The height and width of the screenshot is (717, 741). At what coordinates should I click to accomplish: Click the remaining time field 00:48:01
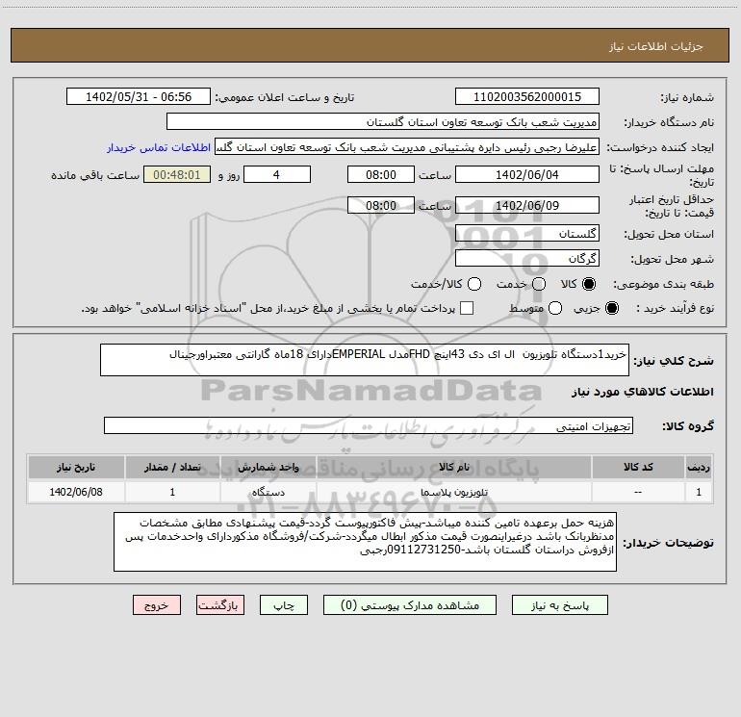click(177, 175)
